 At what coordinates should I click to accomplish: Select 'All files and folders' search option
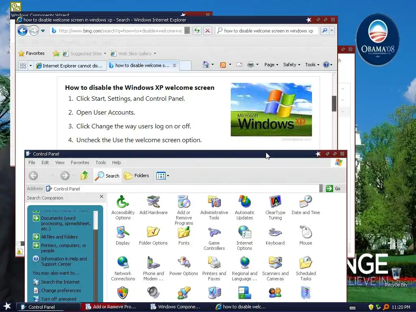[x=55, y=237]
